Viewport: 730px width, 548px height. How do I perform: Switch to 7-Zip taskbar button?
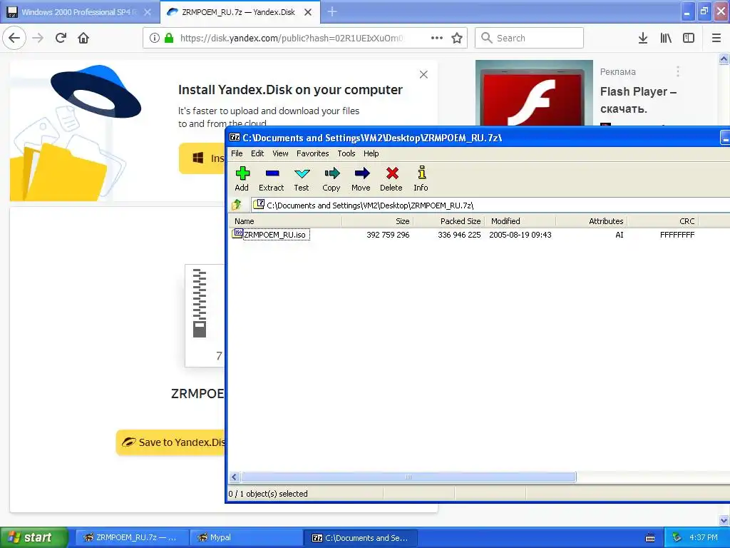(361, 537)
